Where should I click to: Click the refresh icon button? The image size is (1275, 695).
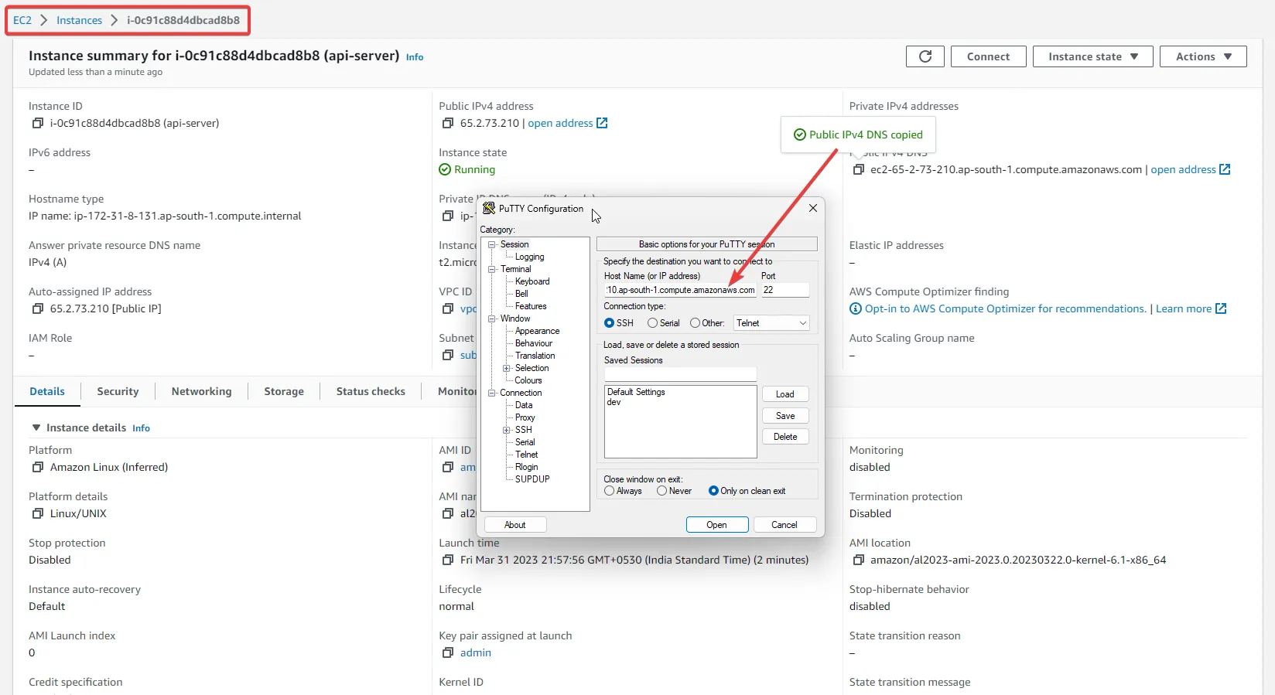[925, 56]
